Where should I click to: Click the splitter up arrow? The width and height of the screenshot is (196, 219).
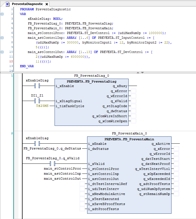138,73
